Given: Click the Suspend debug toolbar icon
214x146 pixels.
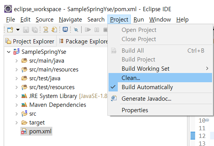Looking at the screenshot, I should coord(97,30).
